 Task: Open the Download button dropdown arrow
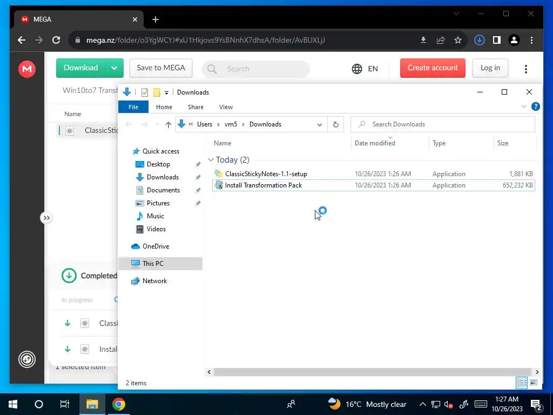tap(114, 68)
